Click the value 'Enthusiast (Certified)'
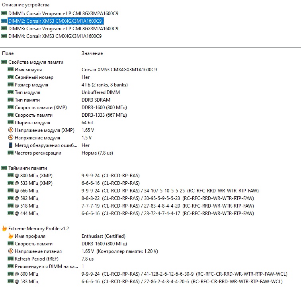The width and height of the screenshot is (301, 288). tap(104, 236)
